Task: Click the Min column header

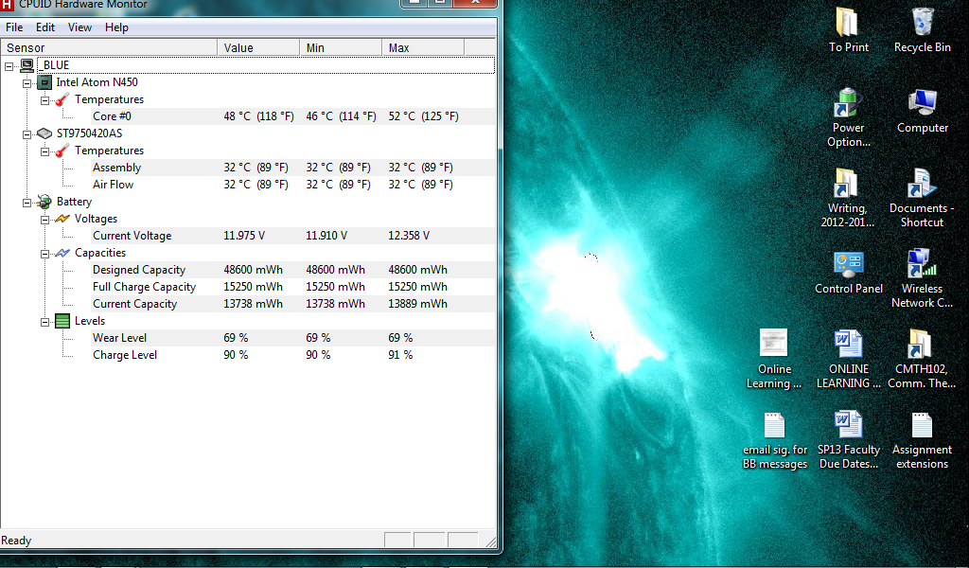Action: tap(341, 47)
